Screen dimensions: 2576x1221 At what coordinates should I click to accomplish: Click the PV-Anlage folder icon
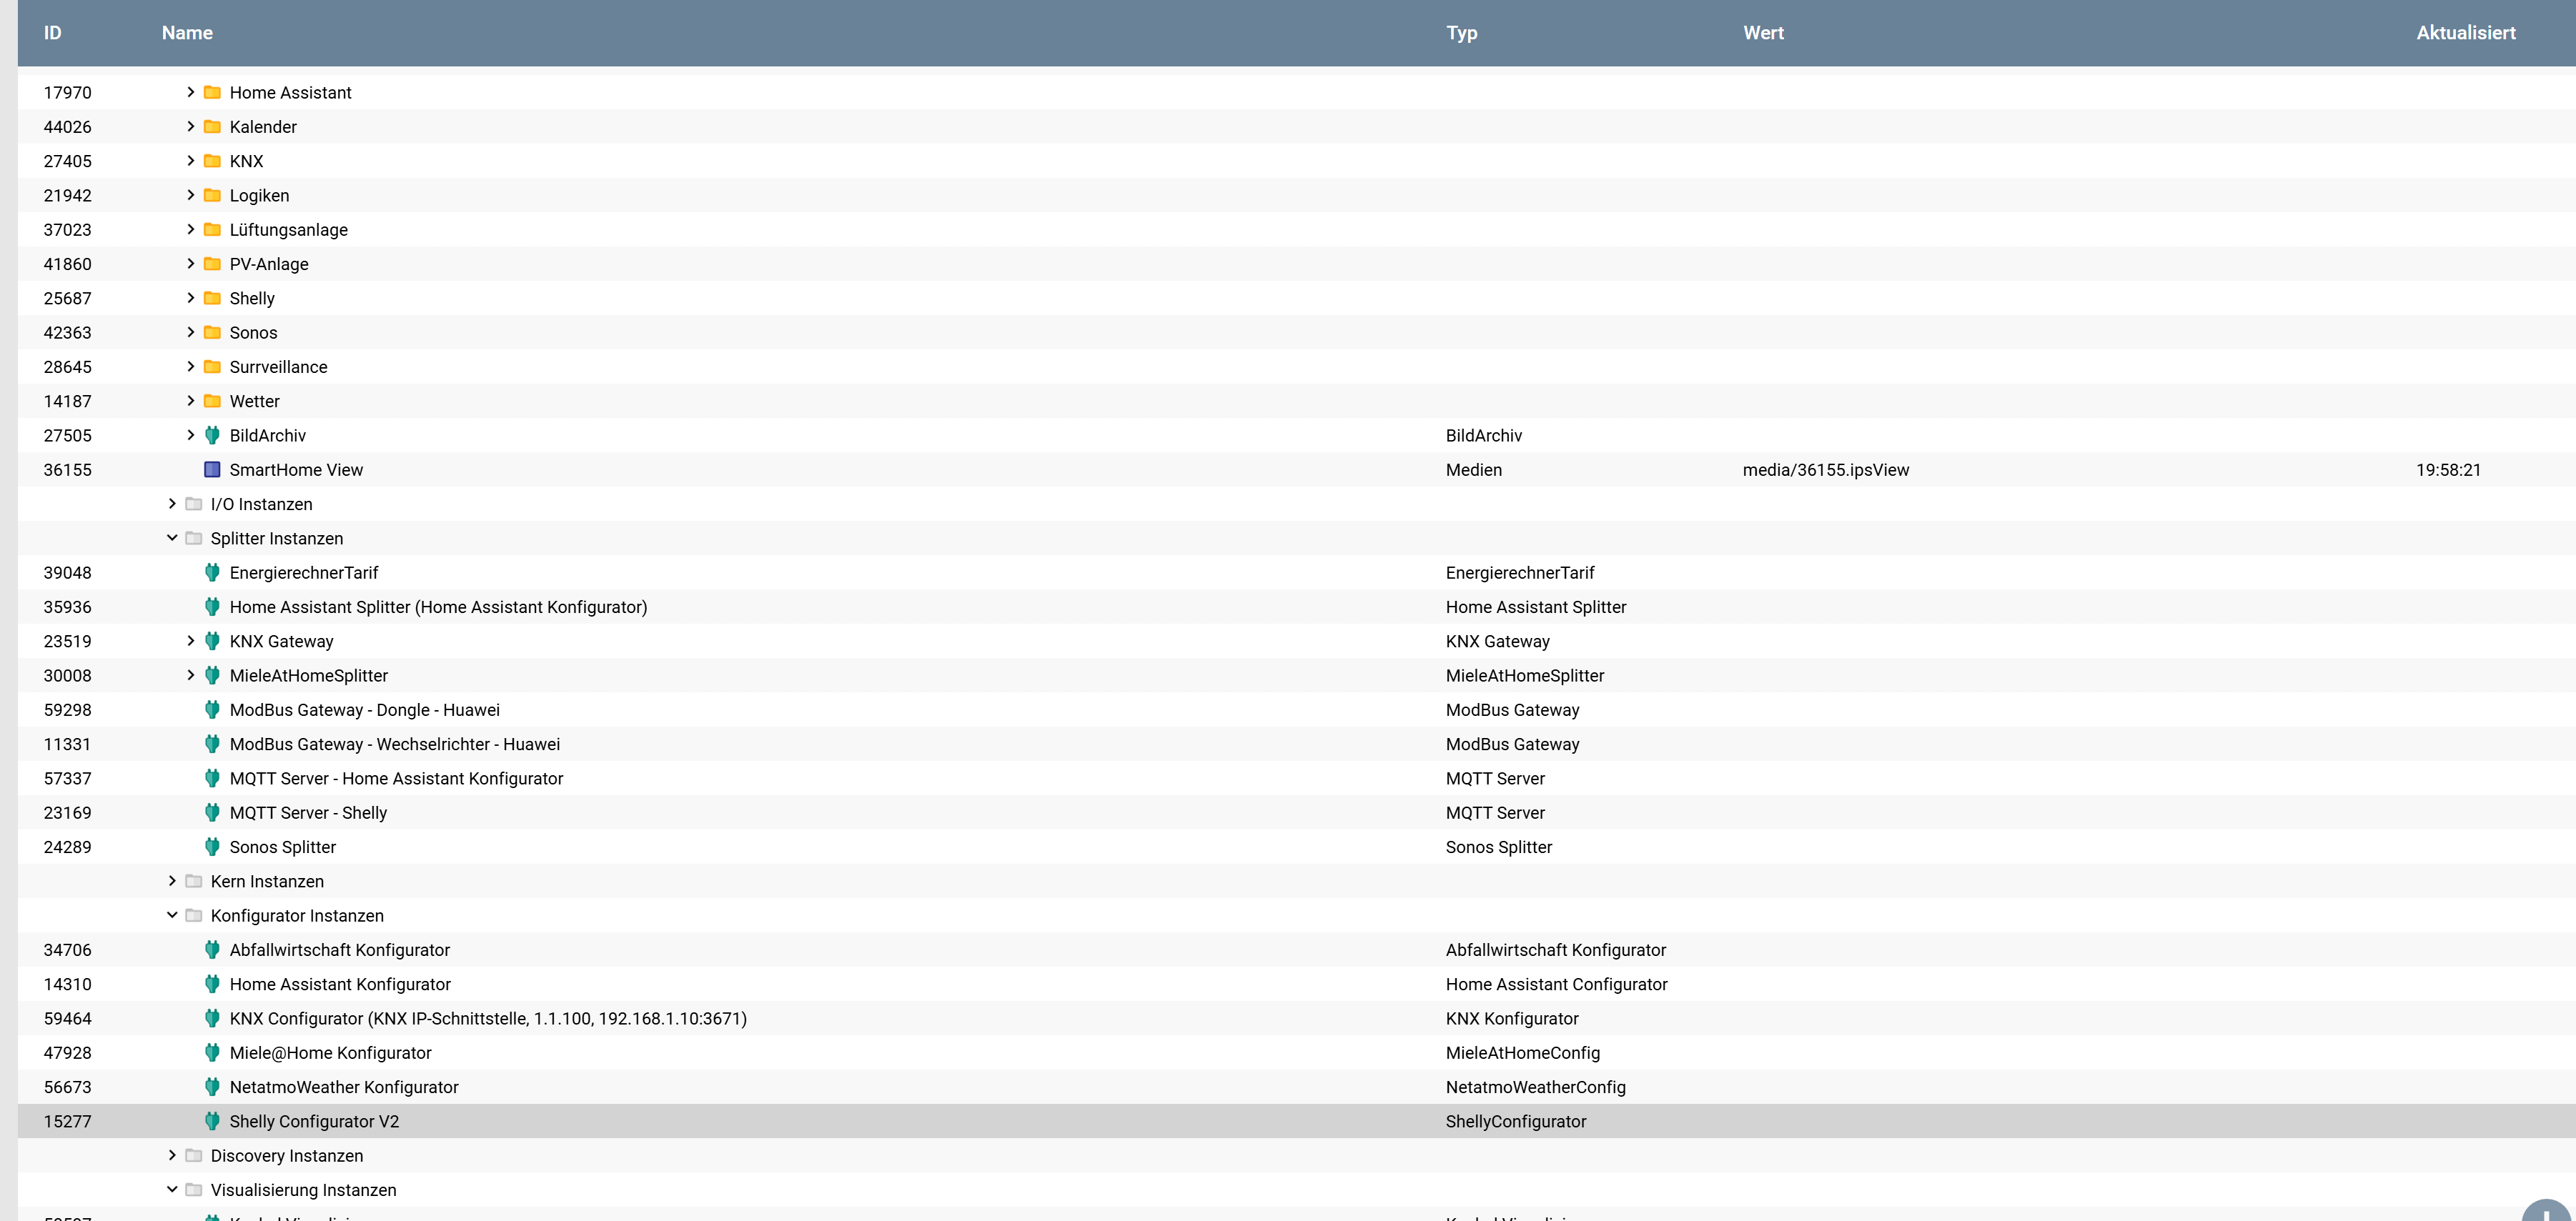pos(212,264)
